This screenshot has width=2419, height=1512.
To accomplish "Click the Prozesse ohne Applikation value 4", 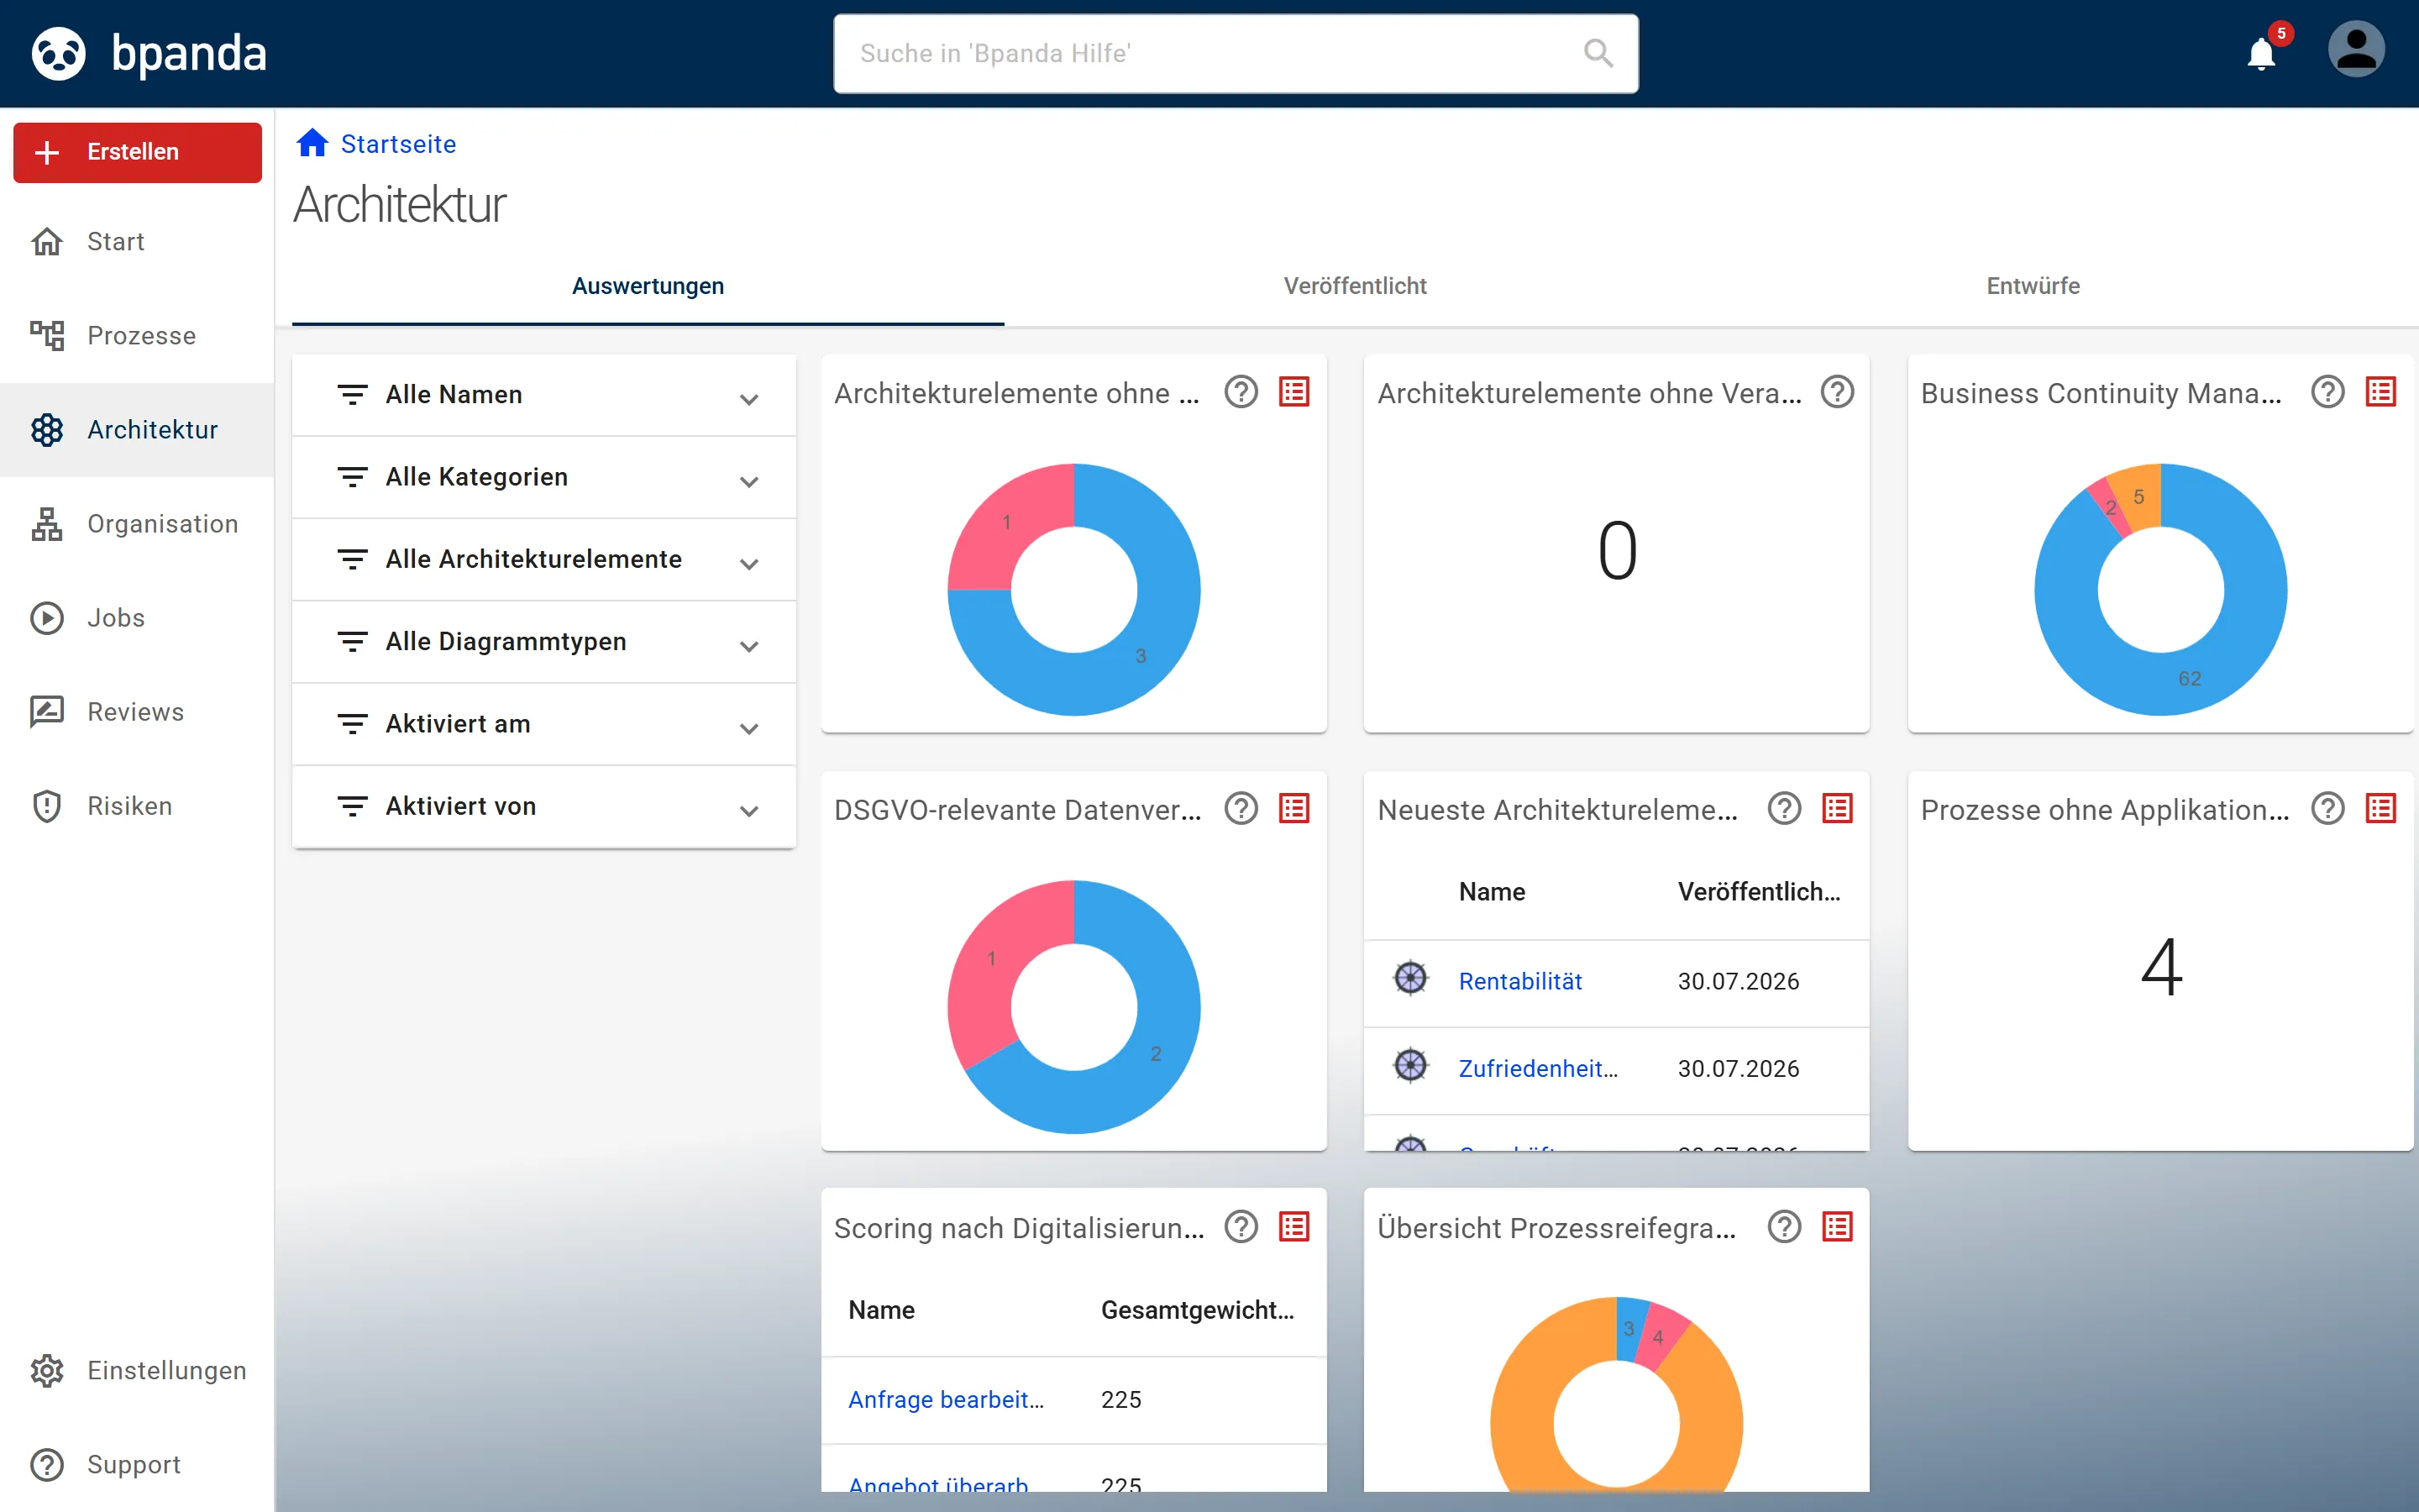I will pyautogui.click(x=2160, y=966).
